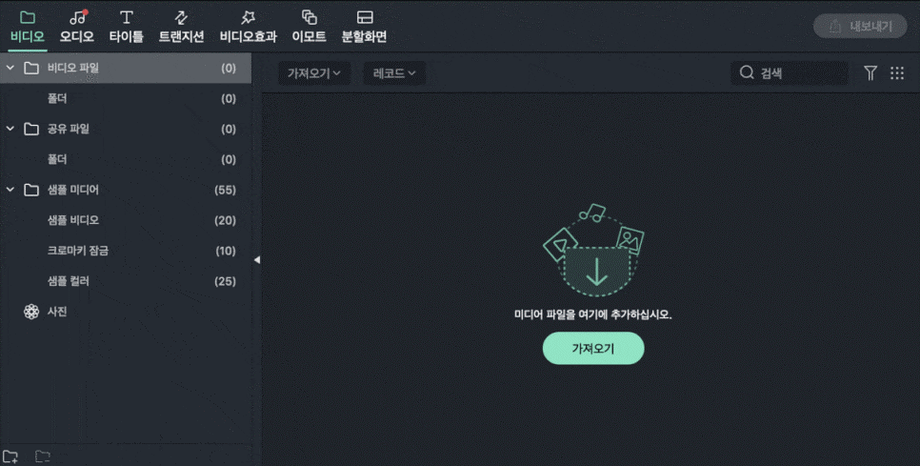Click the green 가져오기 import button

click(593, 349)
